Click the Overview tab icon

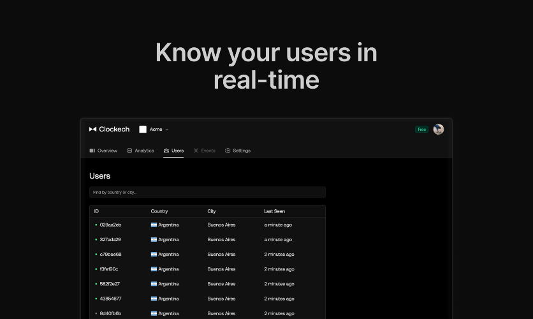(92, 151)
